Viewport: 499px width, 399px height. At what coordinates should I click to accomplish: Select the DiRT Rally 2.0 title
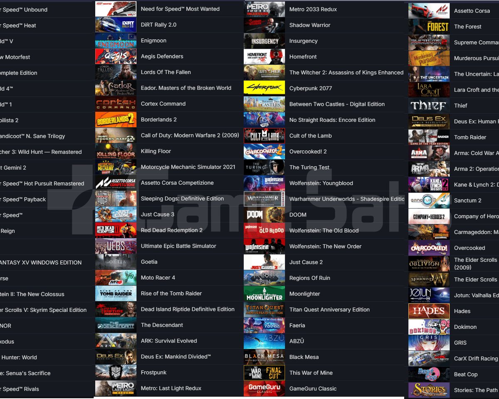tap(158, 25)
